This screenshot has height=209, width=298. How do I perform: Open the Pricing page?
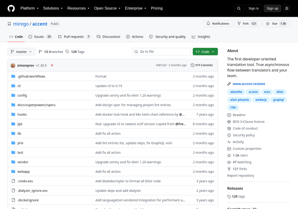point(157,8)
